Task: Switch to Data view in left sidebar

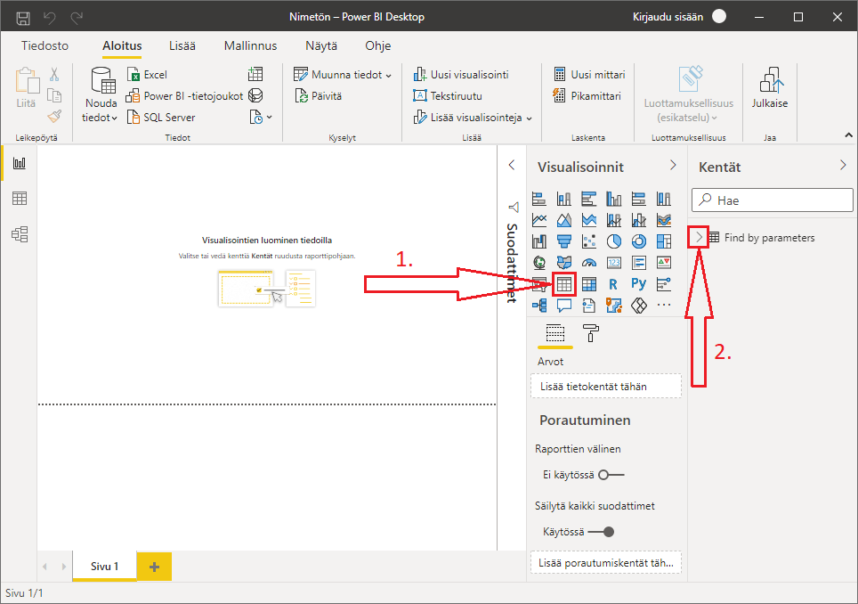Action: 19,199
